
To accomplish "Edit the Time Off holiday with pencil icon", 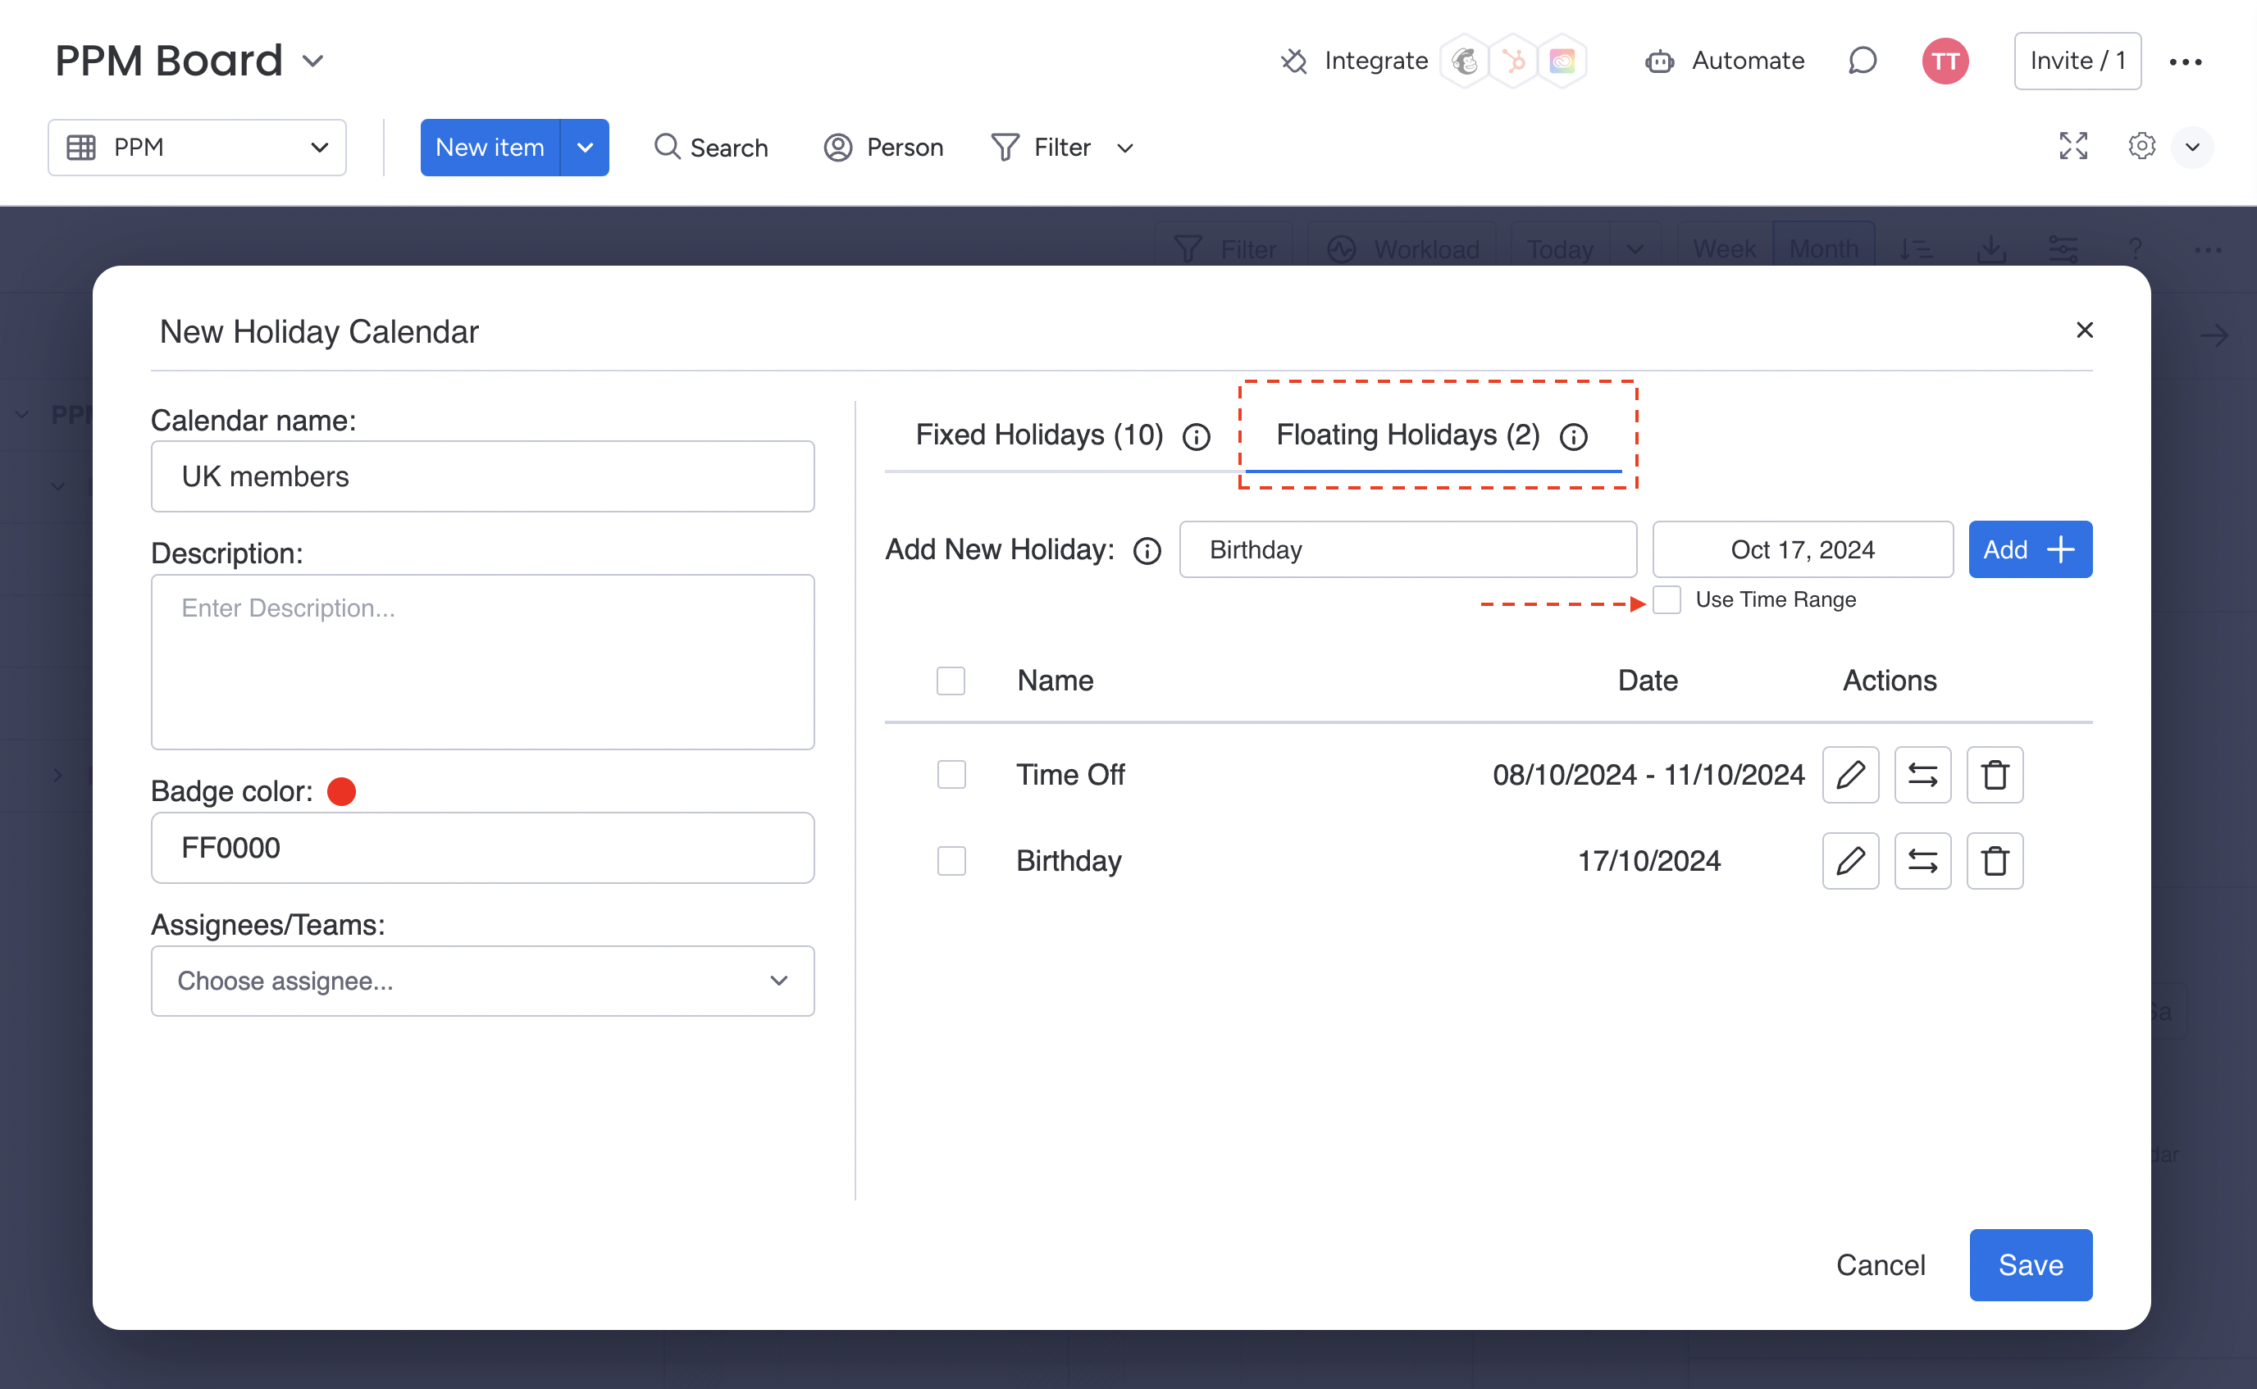I will point(1850,774).
